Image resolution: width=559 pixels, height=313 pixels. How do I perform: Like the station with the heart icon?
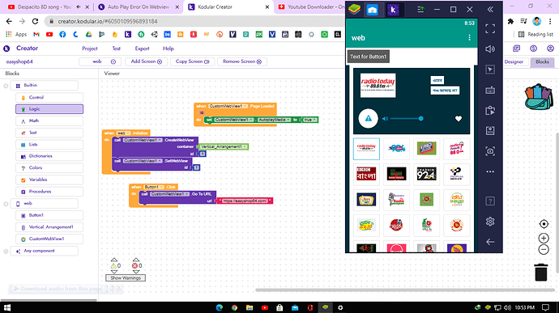[x=459, y=119]
